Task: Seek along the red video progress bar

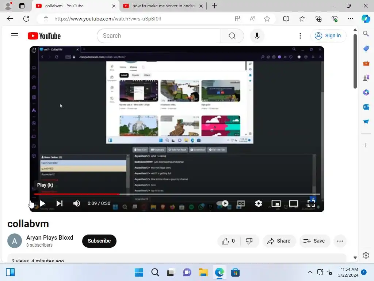Action: (x=176, y=194)
